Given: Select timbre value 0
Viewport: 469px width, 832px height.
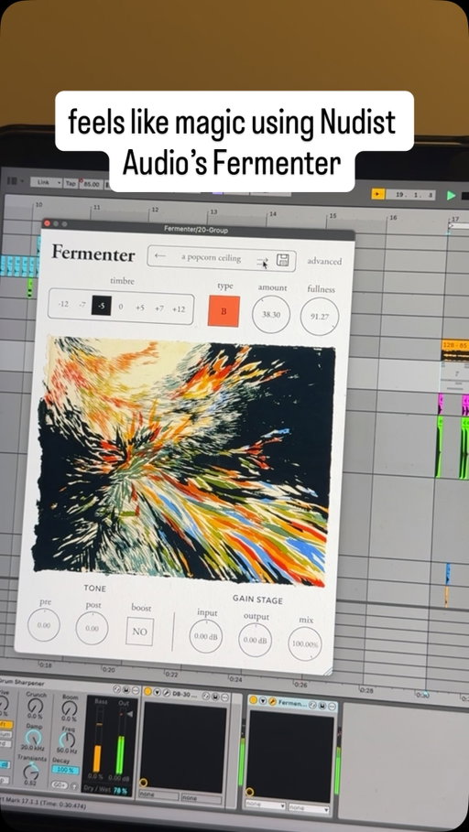Looking at the screenshot, I should [121, 307].
